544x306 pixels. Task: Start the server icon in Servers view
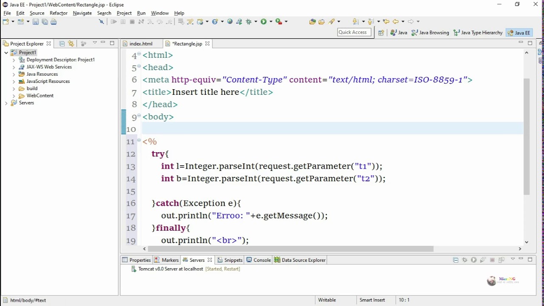(x=473, y=260)
